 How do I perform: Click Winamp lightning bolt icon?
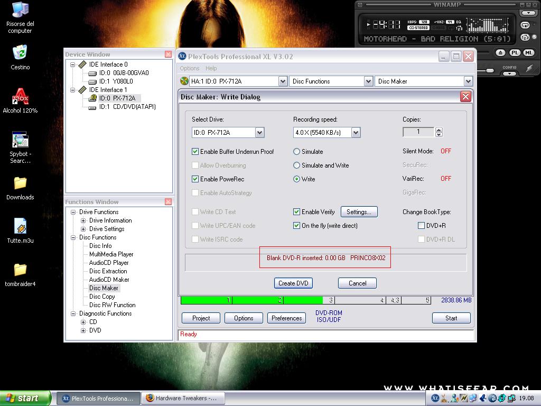point(529,68)
